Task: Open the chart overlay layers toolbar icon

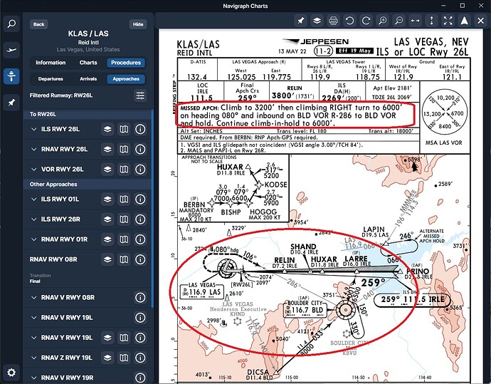Action: click(x=317, y=21)
